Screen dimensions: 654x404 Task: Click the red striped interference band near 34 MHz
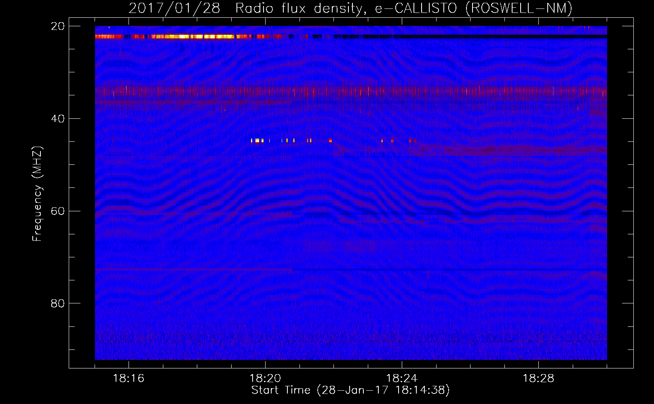351,91
